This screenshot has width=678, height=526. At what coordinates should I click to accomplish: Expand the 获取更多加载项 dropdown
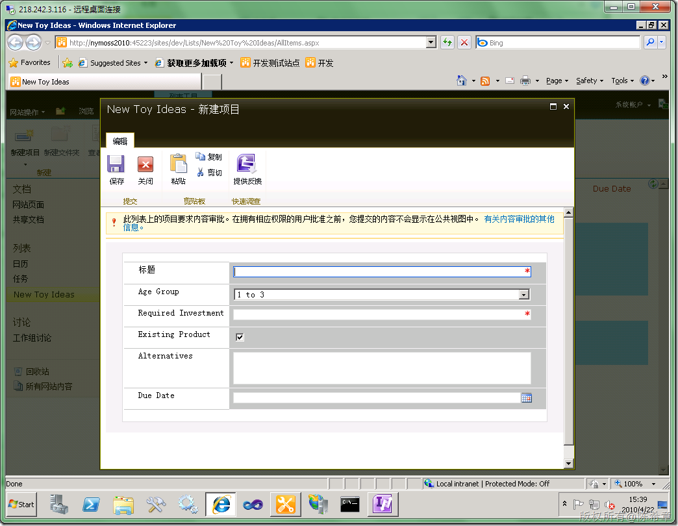(231, 63)
